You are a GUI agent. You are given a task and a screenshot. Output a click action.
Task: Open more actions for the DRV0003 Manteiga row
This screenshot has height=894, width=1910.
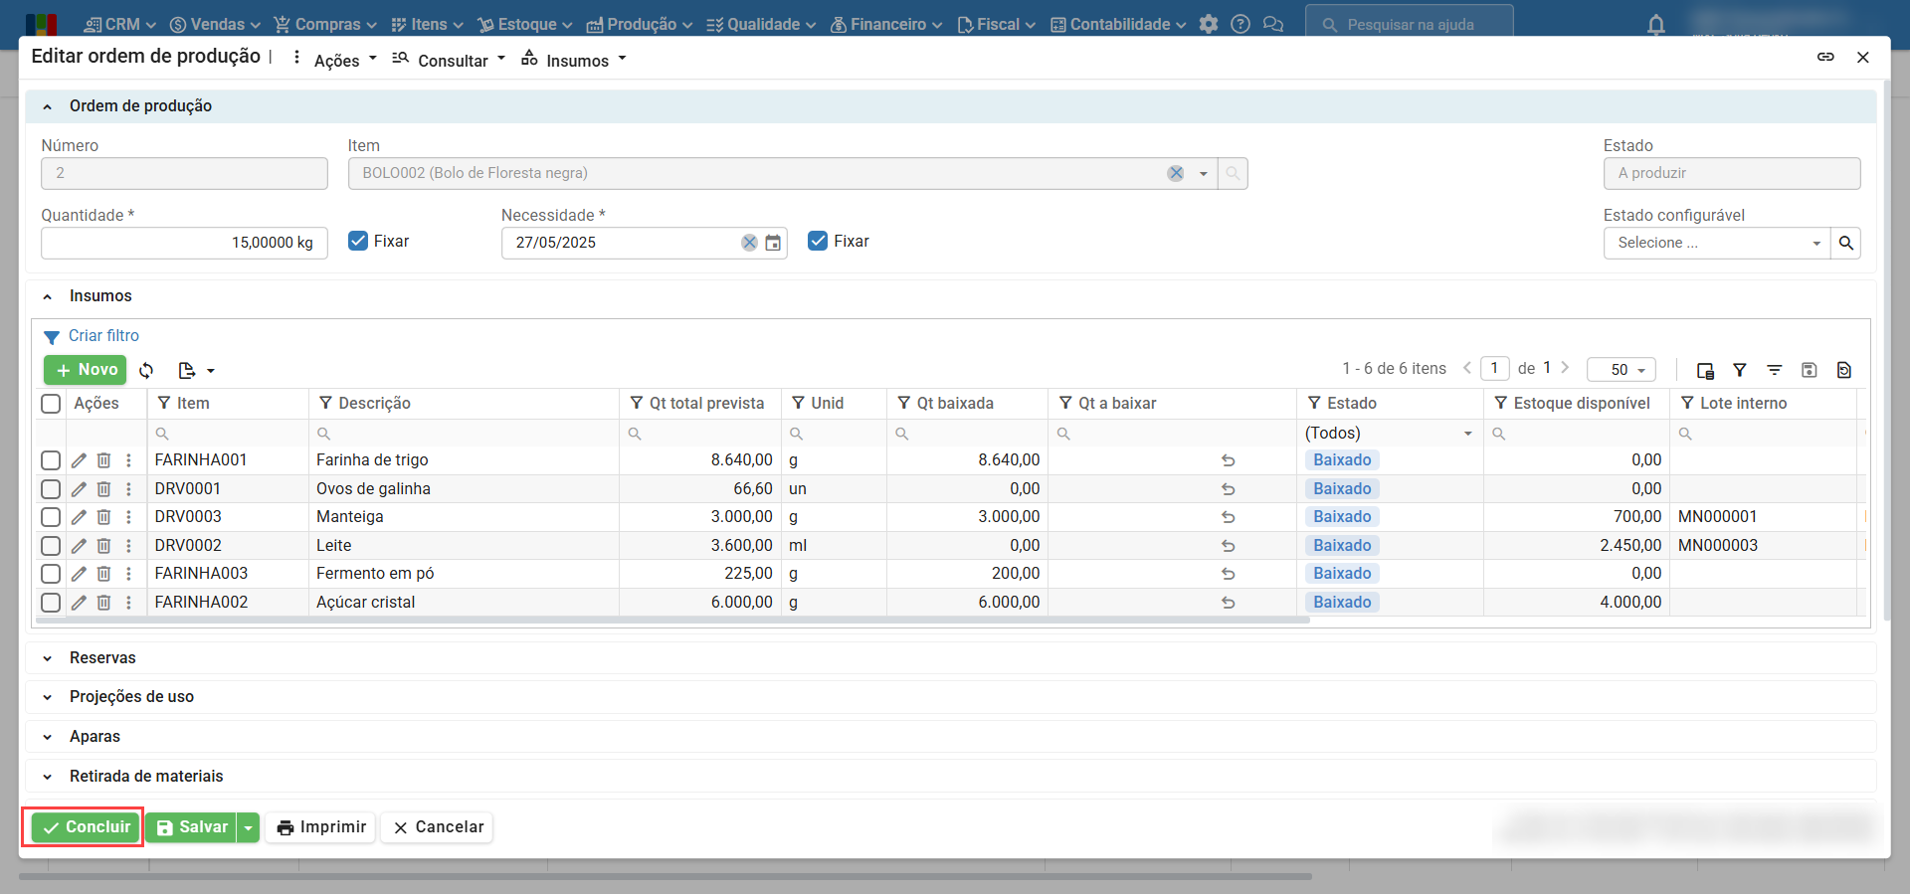[128, 517]
